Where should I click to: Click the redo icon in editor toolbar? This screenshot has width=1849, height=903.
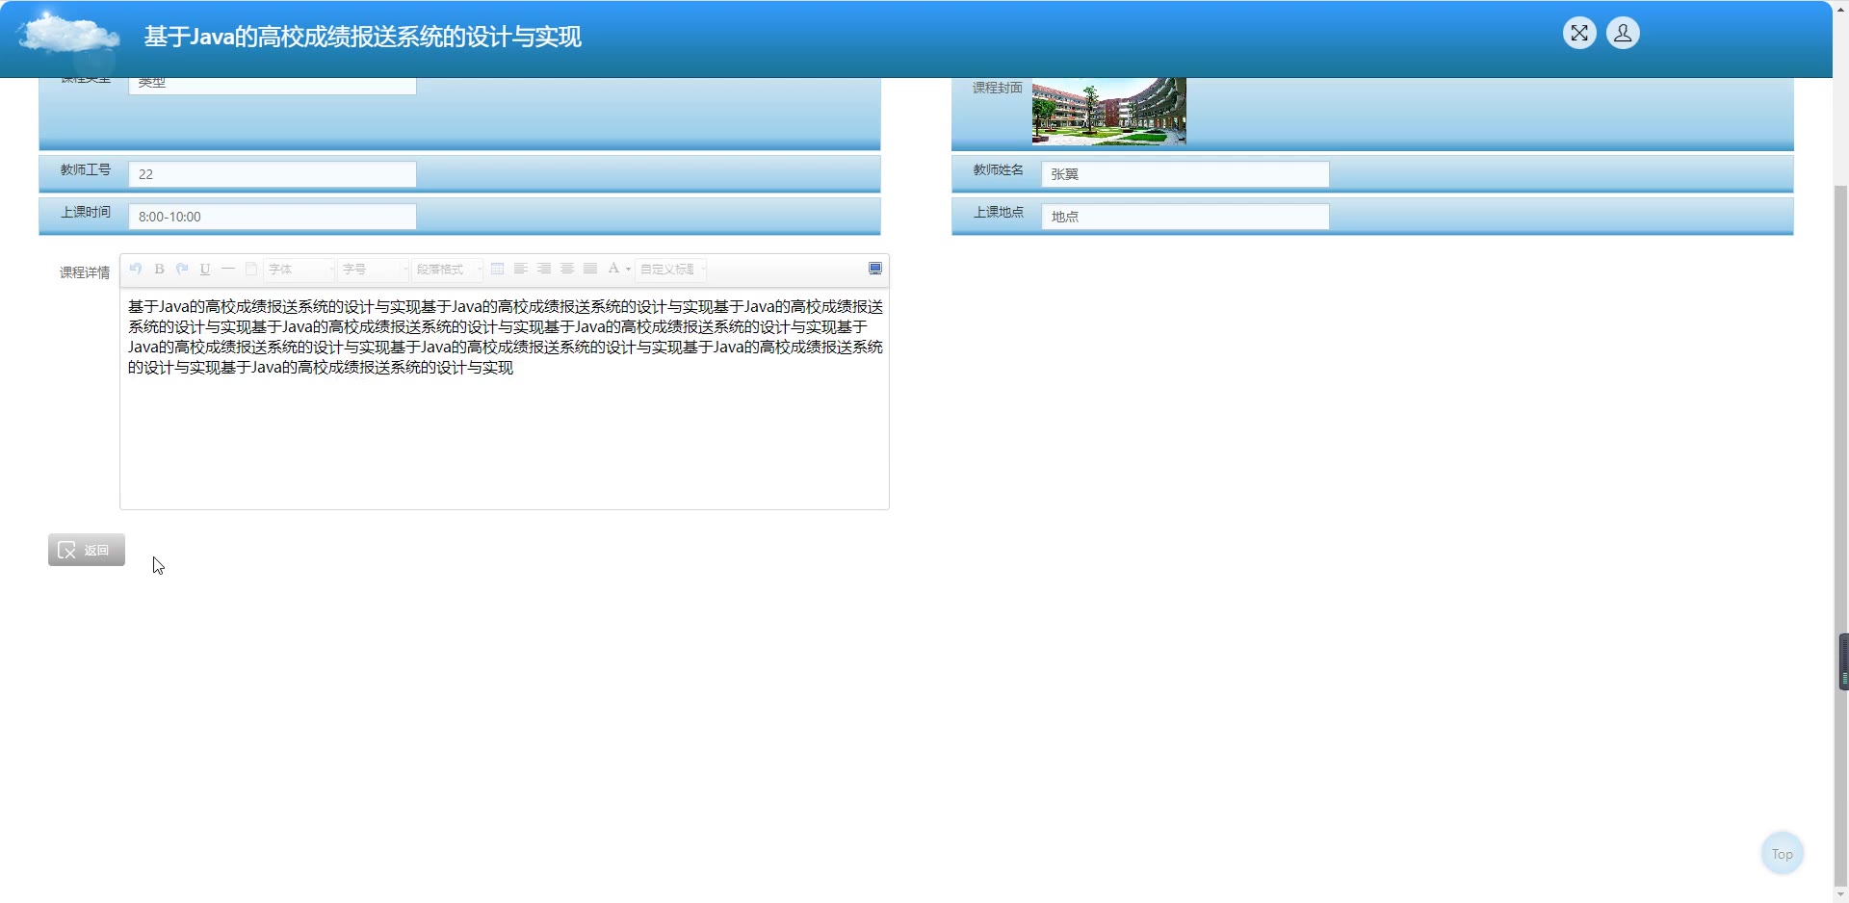tap(182, 270)
